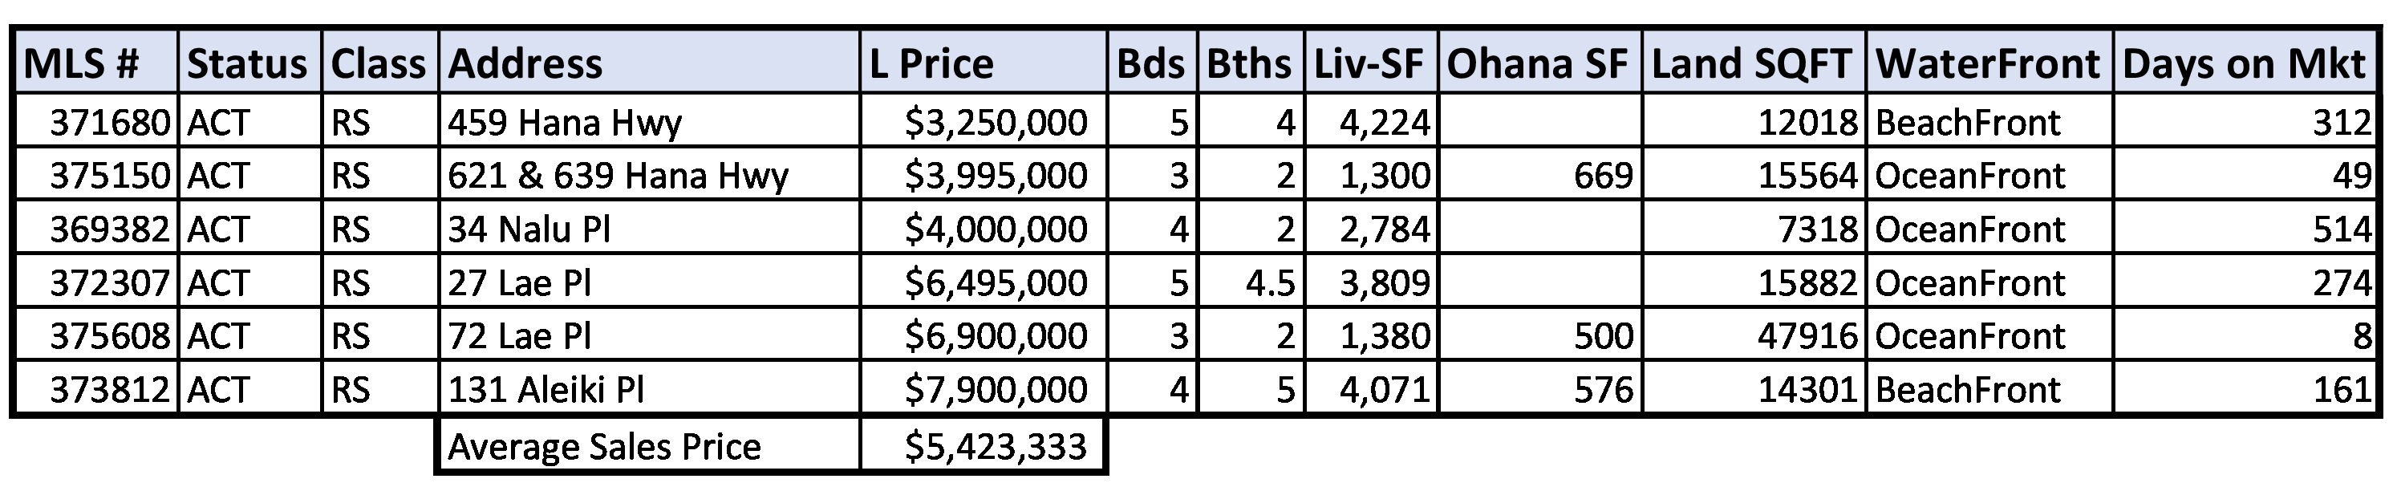
Task: Select the 72 Lae Pl address cell
Action: coord(519,335)
